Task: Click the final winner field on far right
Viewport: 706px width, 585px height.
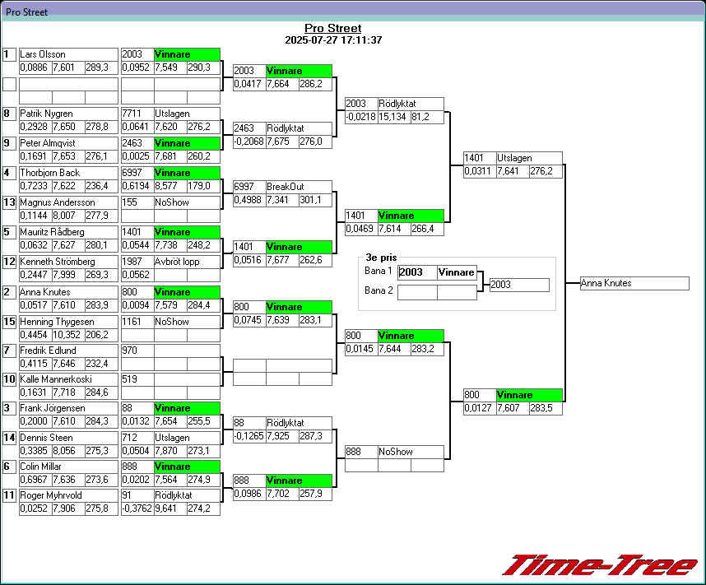Action: click(634, 283)
